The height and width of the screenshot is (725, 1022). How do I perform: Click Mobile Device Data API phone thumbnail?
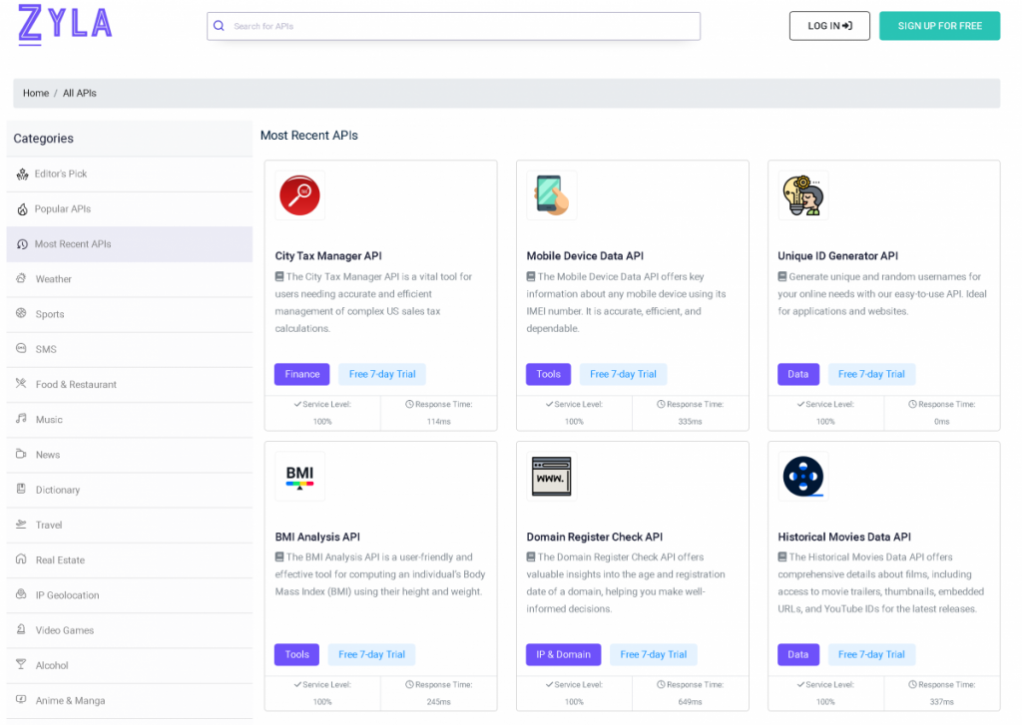pos(551,195)
